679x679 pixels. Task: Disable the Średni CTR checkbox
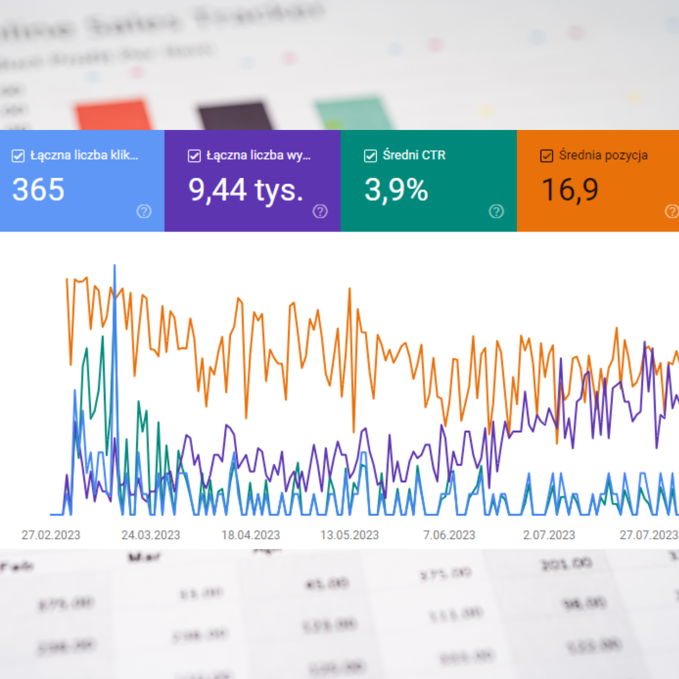(370, 155)
